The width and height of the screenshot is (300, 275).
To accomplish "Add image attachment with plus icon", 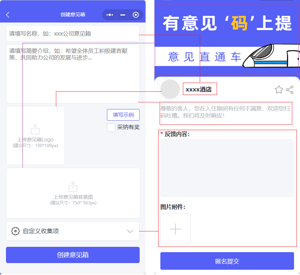I will pyautogui.click(x=175, y=229).
